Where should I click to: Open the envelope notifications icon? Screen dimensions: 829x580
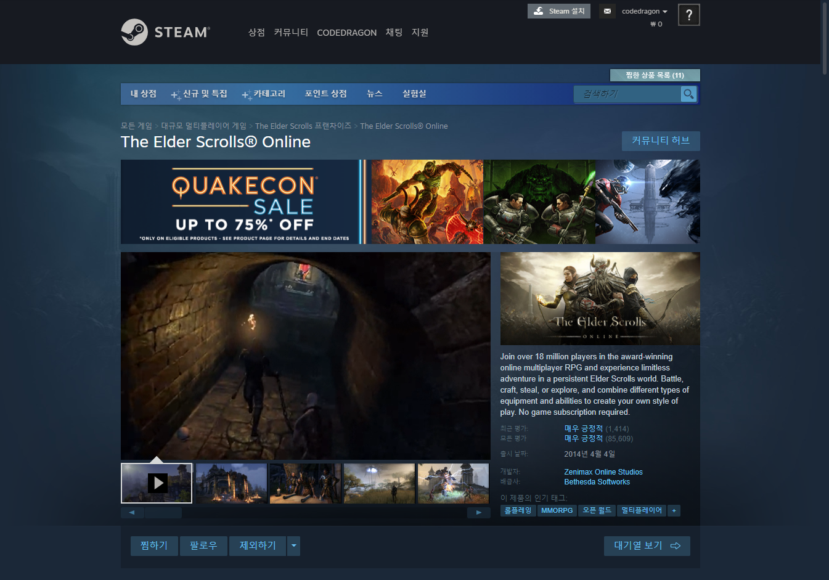(x=607, y=11)
